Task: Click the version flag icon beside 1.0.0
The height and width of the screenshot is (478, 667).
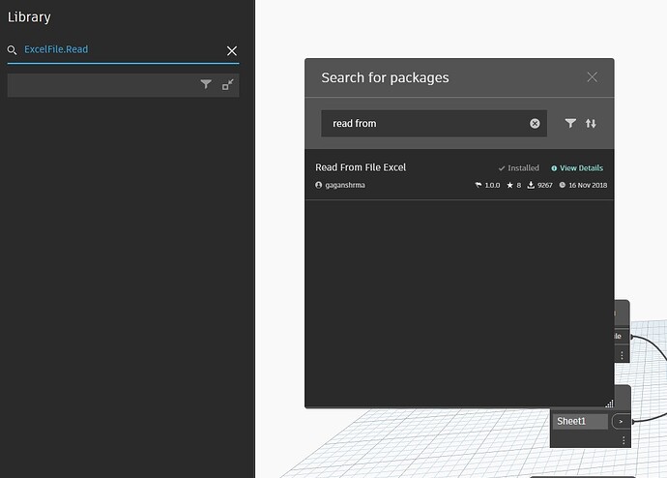Action: click(478, 185)
